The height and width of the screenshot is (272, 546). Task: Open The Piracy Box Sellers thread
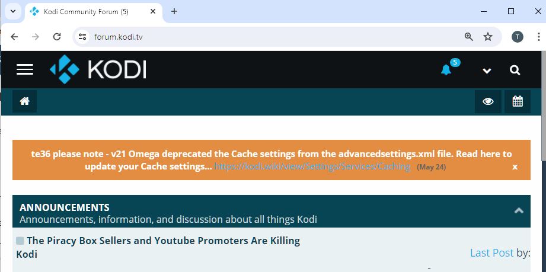pos(158,247)
